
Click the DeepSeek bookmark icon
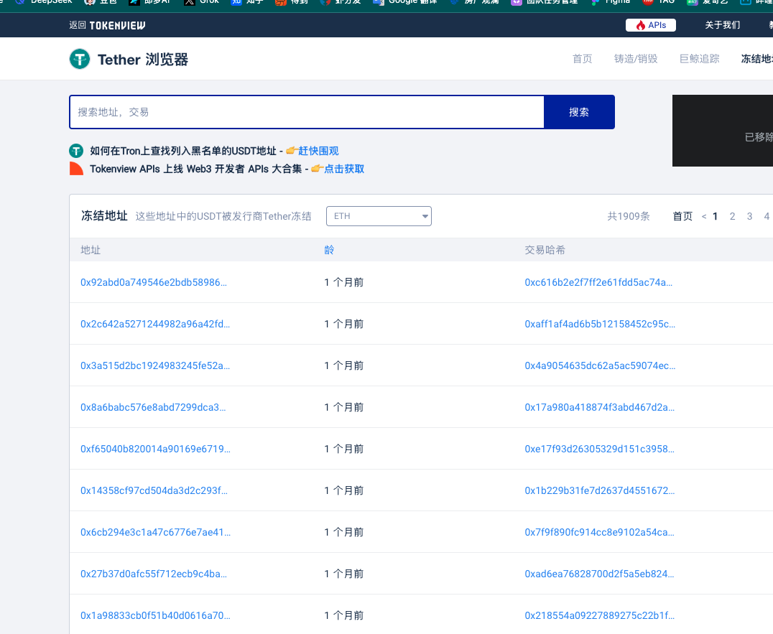pos(19,2)
